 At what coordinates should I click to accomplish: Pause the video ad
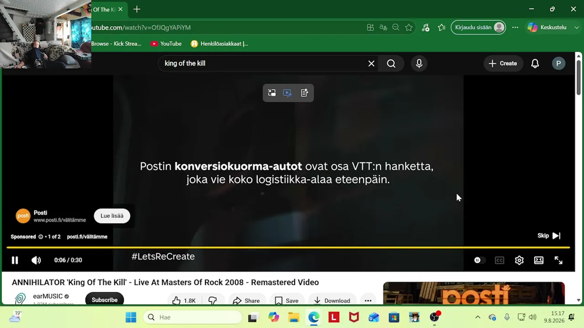coord(15,260)
